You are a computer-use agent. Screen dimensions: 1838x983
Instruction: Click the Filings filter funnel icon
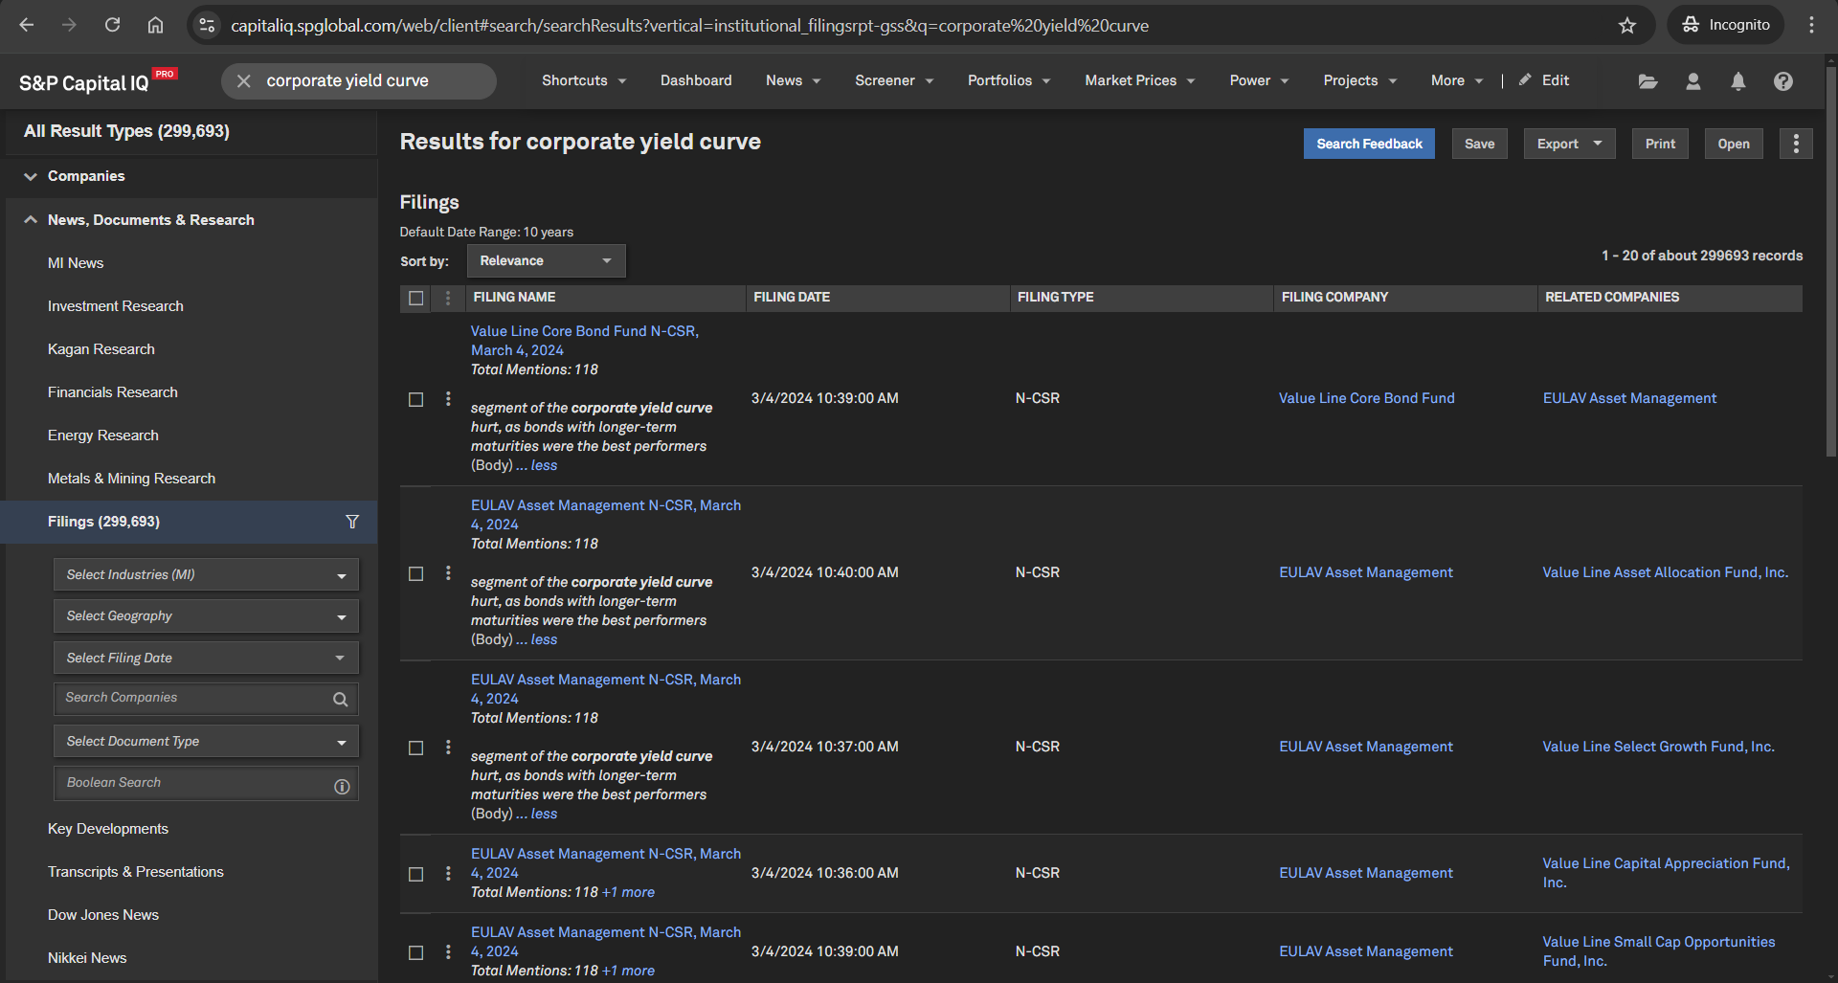pos(352,522)
